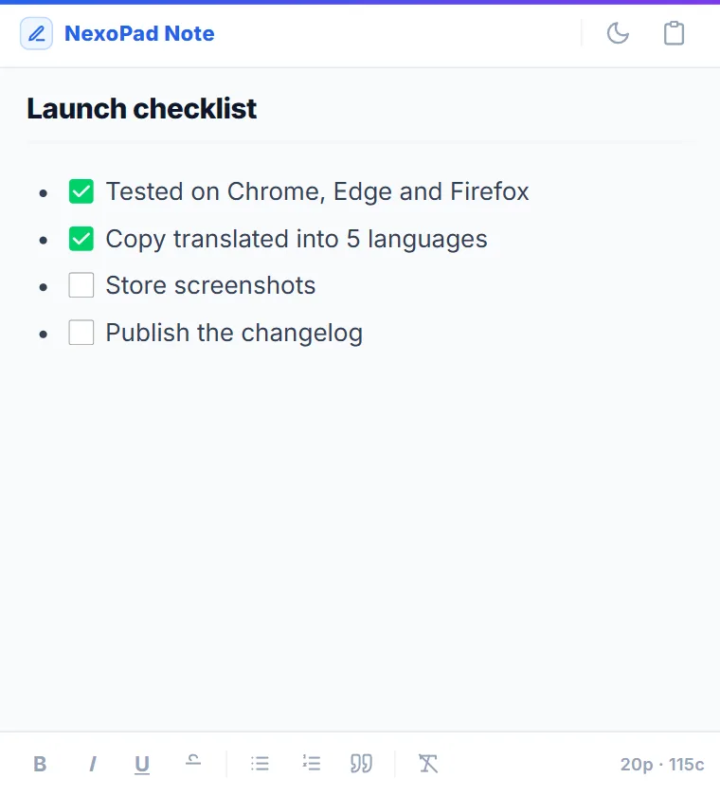The height and width of the screenshot is (796, 720).
Task: Click the 20p · 115c word counter
Action: coord(662,764)
